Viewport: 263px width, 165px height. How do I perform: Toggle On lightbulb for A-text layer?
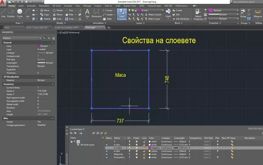click(x=129, y=151)
